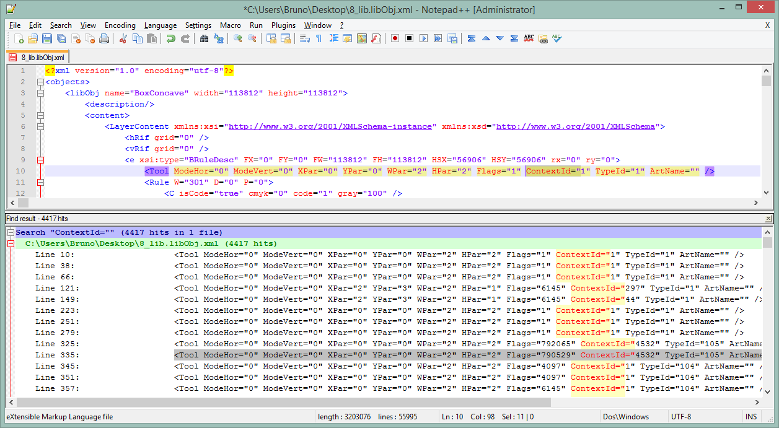Redo the last undone edit

coord(185,38)
